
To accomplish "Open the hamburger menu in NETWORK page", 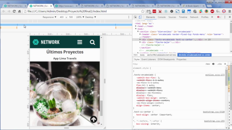I will 80,42.
